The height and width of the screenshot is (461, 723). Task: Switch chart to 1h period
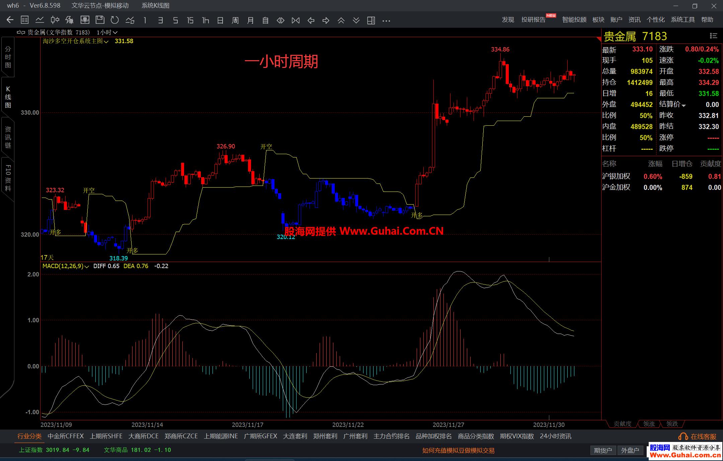pyautogui.click(x=205, y=20)
